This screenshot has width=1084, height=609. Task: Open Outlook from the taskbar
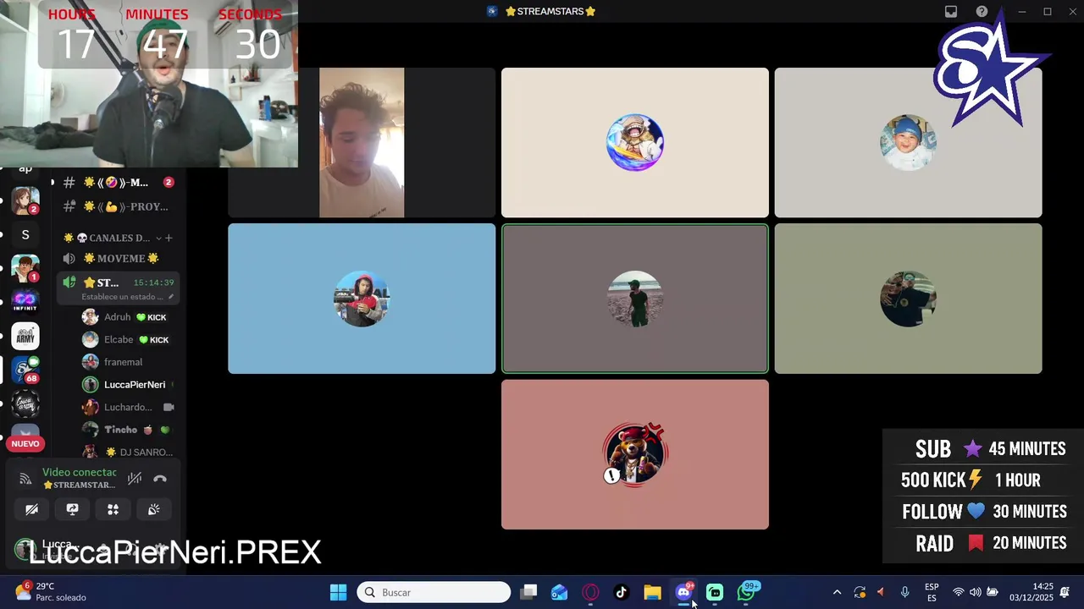pyautogui.click(x=560, y=592)
